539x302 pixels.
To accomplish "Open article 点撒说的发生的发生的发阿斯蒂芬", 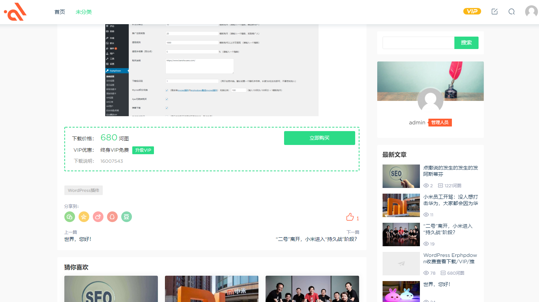I will pyautogui.click(x=451, y=171).
